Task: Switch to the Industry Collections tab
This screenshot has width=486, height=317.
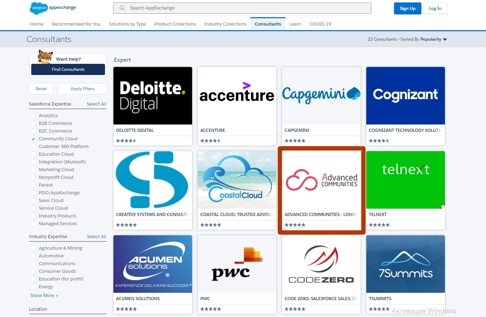Action: (x=225, y=24)
